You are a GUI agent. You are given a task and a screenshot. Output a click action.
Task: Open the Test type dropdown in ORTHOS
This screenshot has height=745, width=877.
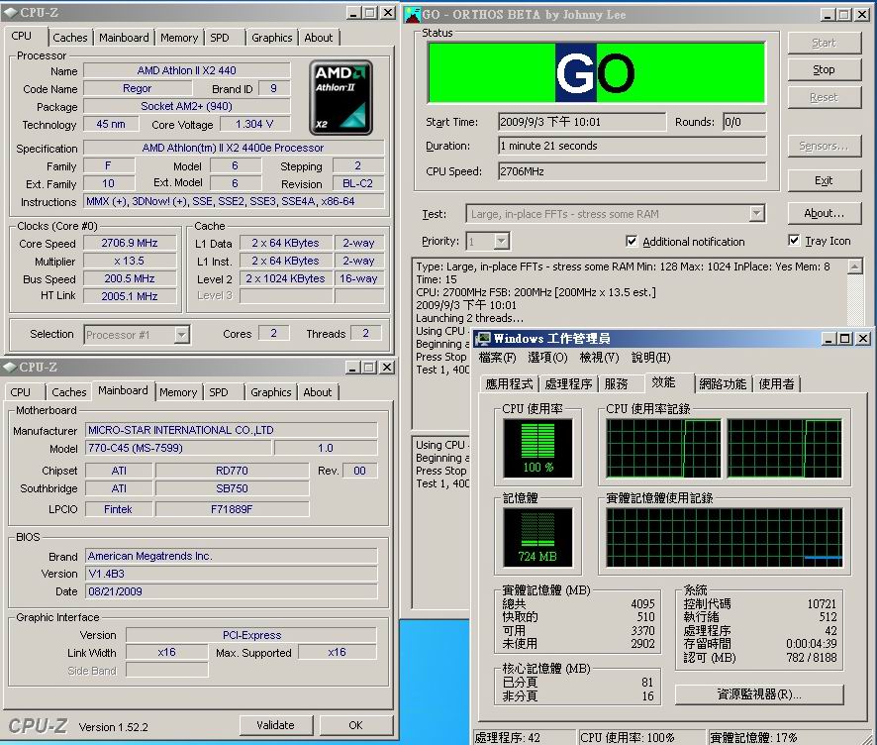pos(756,213)
